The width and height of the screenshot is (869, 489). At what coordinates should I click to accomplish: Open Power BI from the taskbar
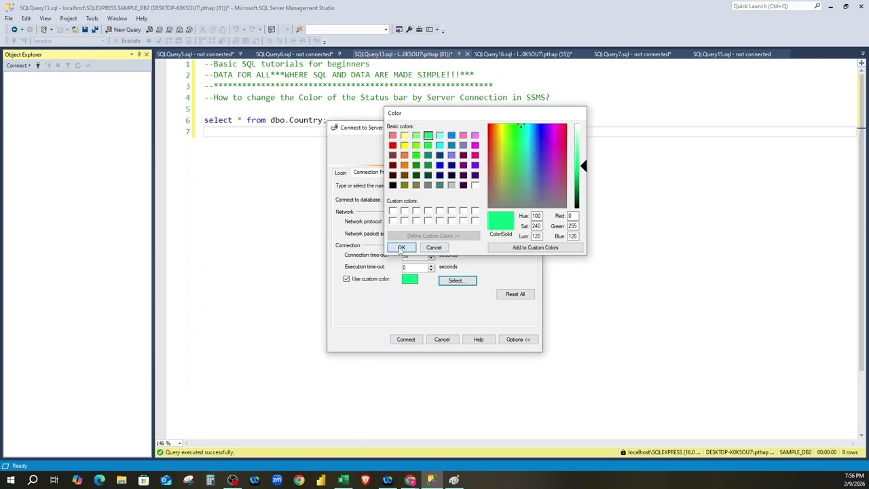pyautogui.click(x=321, y=481)
